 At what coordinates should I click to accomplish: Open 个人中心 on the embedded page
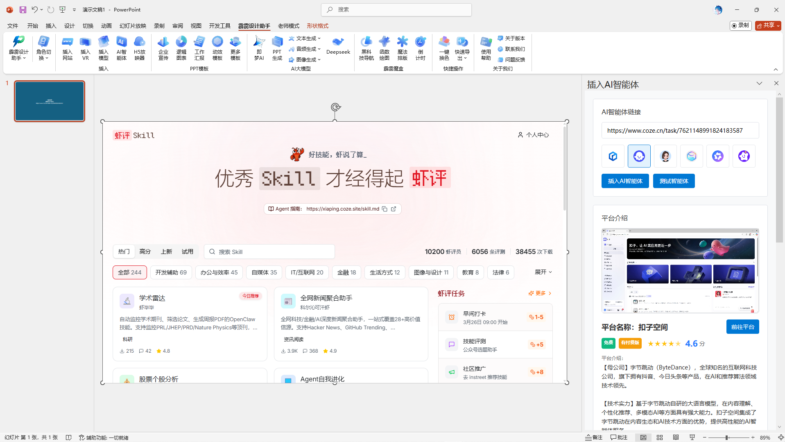pos(533,135)
